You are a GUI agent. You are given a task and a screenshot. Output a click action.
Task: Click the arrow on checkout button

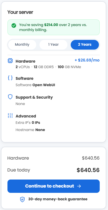point(79,186)
